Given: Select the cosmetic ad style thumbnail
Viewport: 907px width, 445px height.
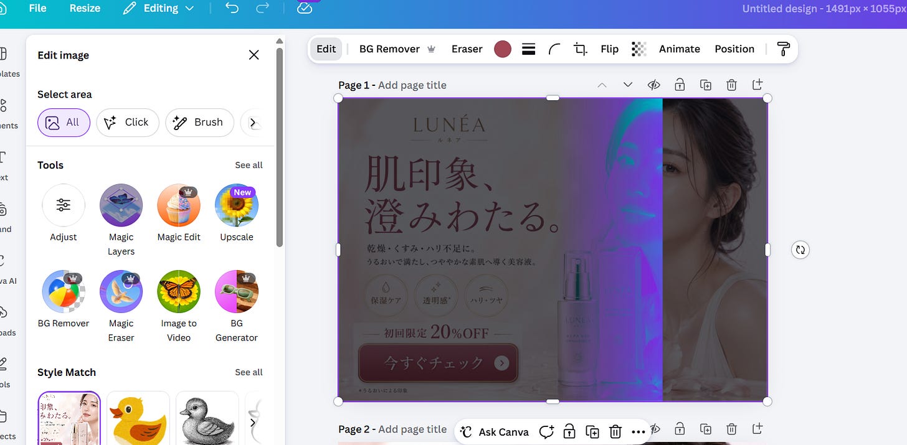Looking at the screenshot, I should pyautogui.click(x=69, y=418).
